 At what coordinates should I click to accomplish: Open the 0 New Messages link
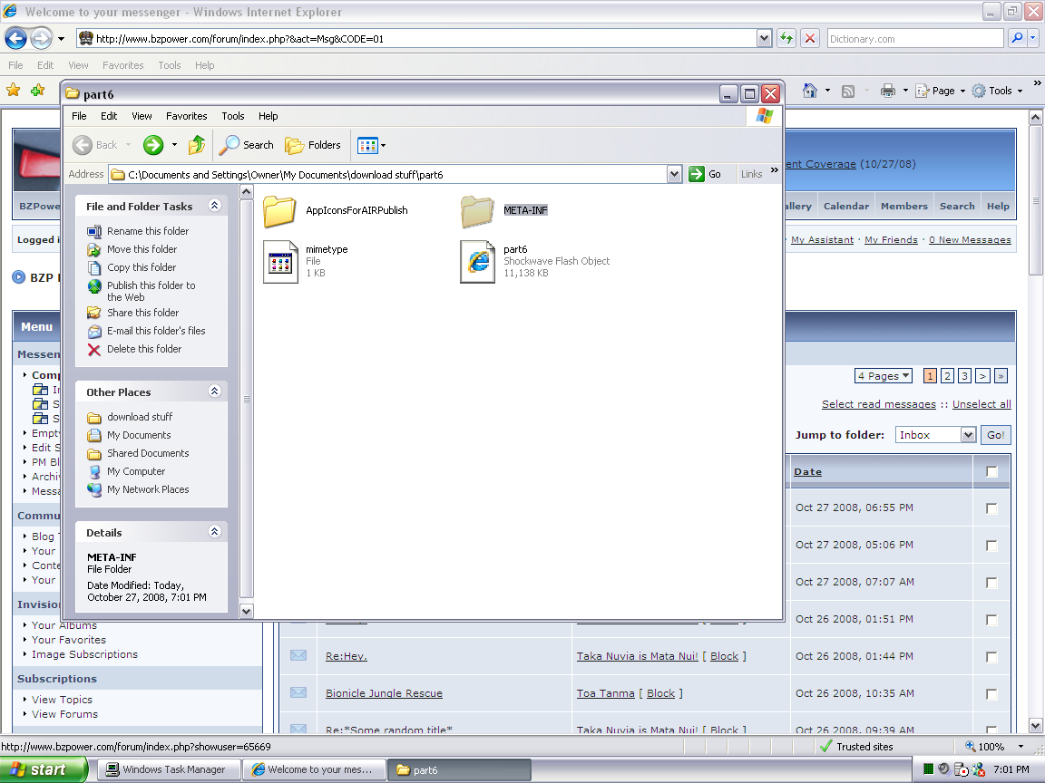pos(970,239)
